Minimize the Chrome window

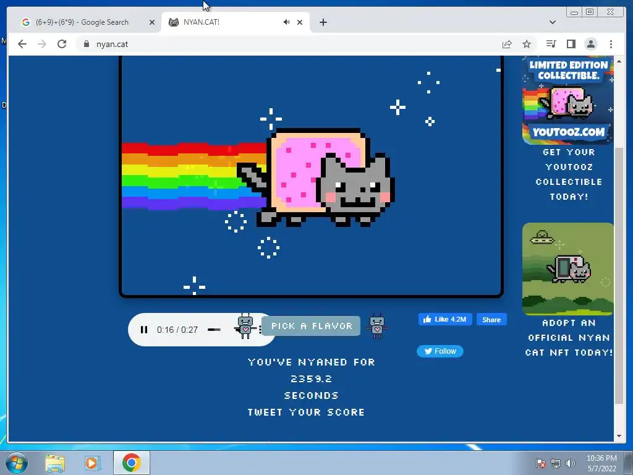click(574, 12)
